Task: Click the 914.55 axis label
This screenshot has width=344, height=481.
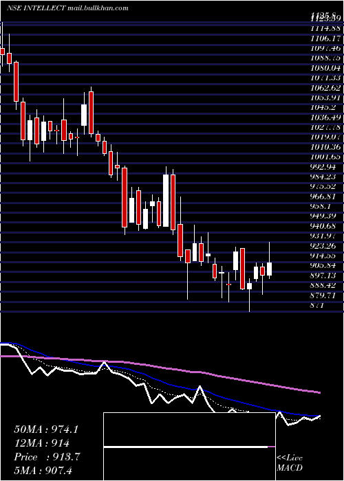Action: click(x=323, y=256)
